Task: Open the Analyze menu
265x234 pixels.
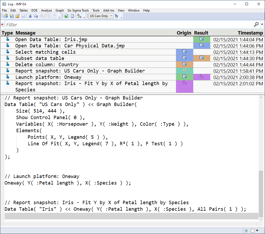Action: tap(46, 10)
